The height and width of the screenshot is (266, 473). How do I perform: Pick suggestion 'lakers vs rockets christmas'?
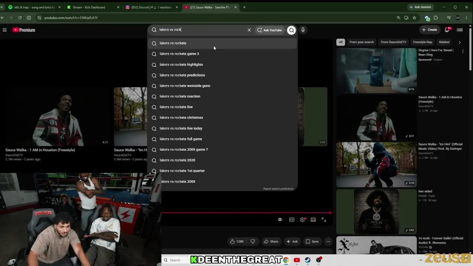click(222, 117)
